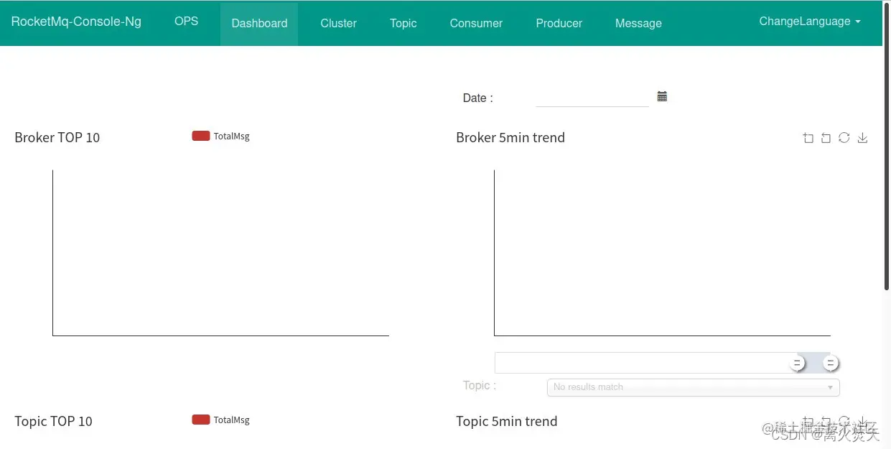Click the 'Topic TOP 10' heading
891x449 pixels.
pos(54,422)
